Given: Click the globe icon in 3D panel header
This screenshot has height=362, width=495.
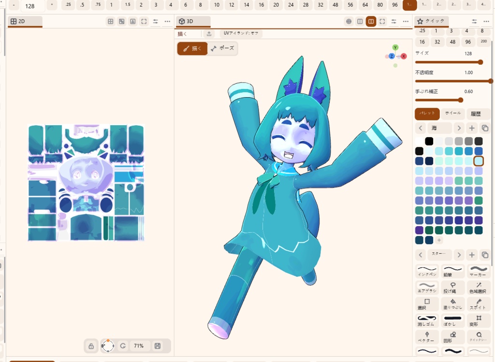Looking at the screenshot, I should coord(349,21).
